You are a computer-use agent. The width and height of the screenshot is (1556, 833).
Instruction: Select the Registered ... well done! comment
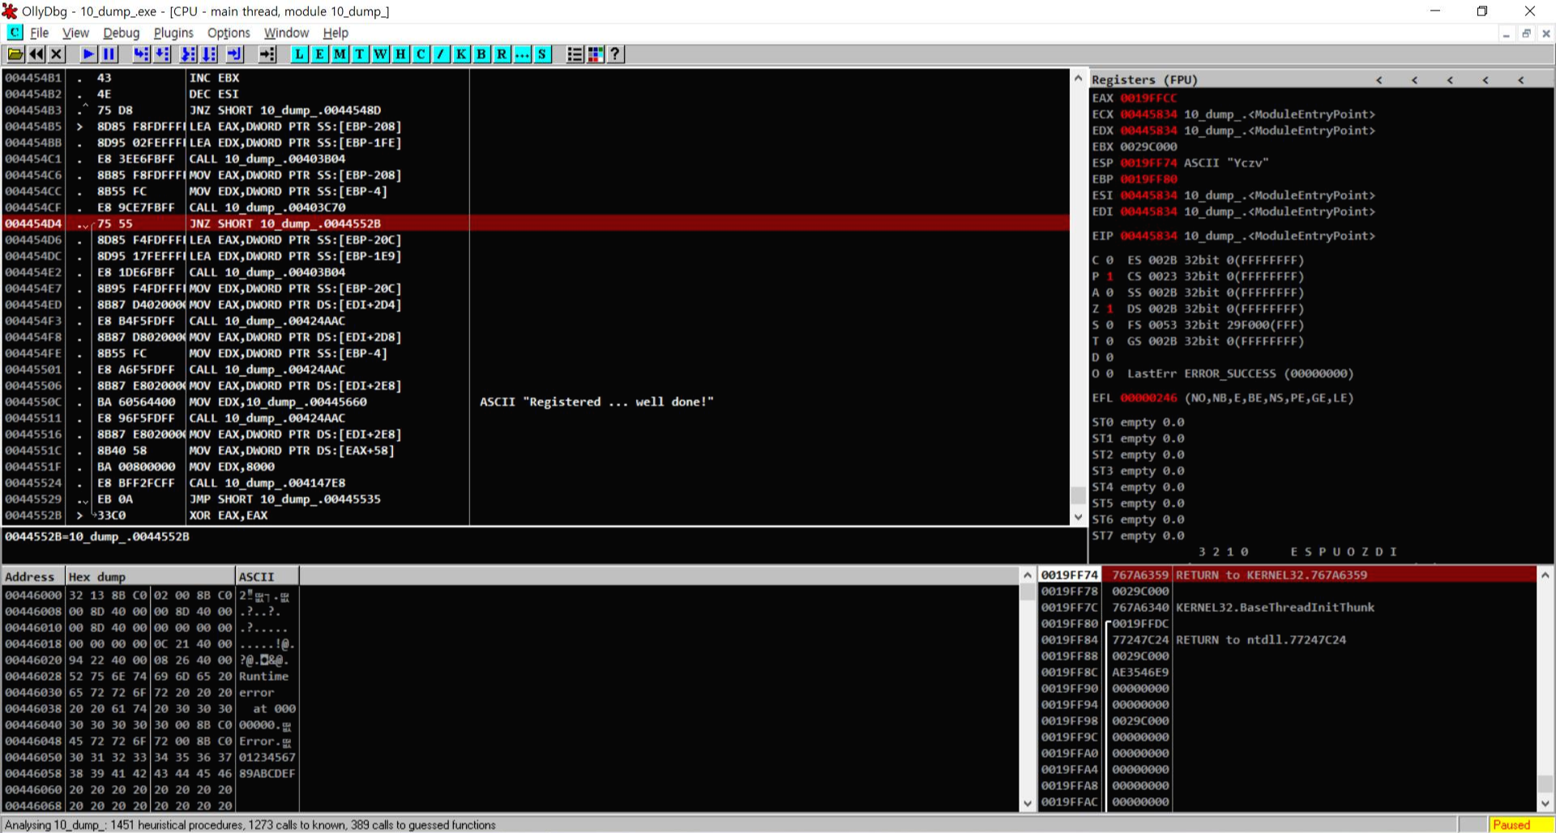point(596,402)
